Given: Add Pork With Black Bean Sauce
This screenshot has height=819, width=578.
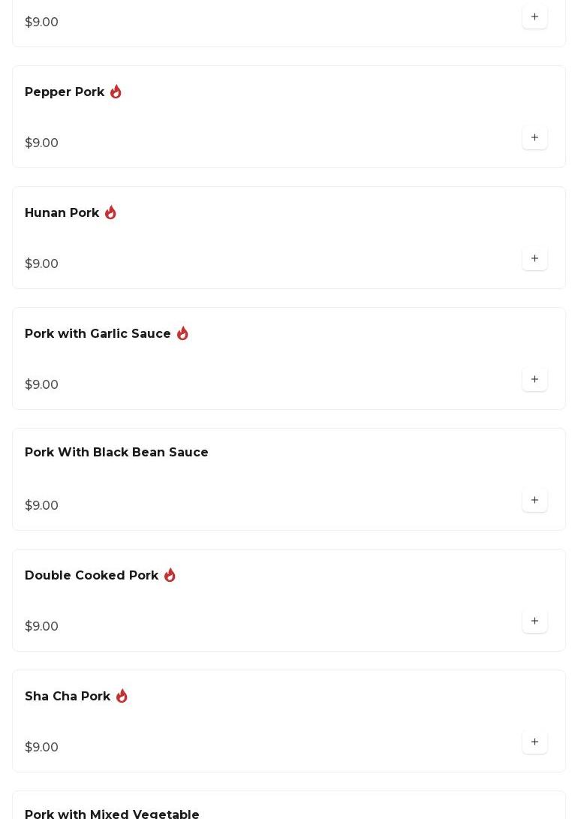Looking at the screenshot, I should pos(534,501).
